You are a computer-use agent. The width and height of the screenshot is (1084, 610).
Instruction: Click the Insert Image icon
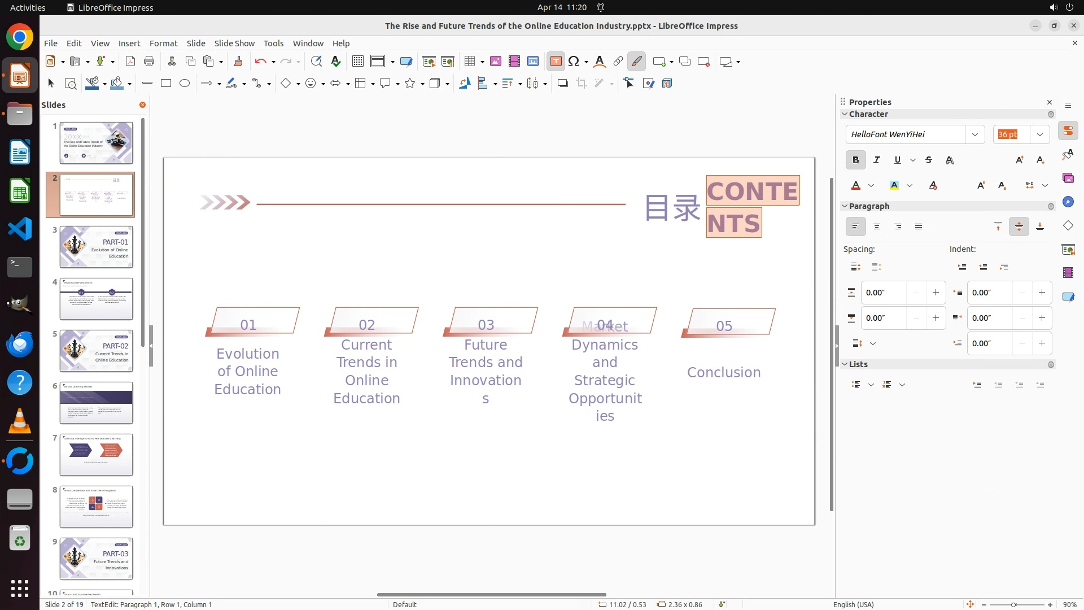(x=495, y=62)
